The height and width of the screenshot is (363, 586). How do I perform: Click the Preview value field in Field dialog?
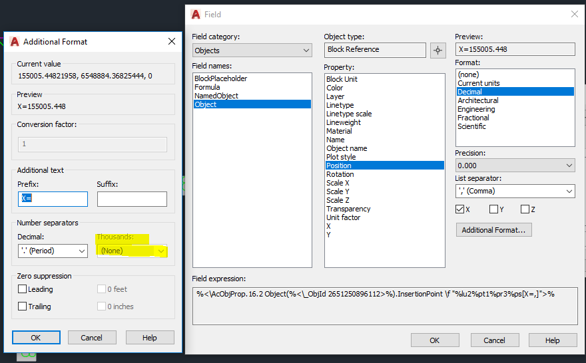pyautogui.click(x=515, y=49)
